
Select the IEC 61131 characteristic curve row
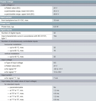48,37
